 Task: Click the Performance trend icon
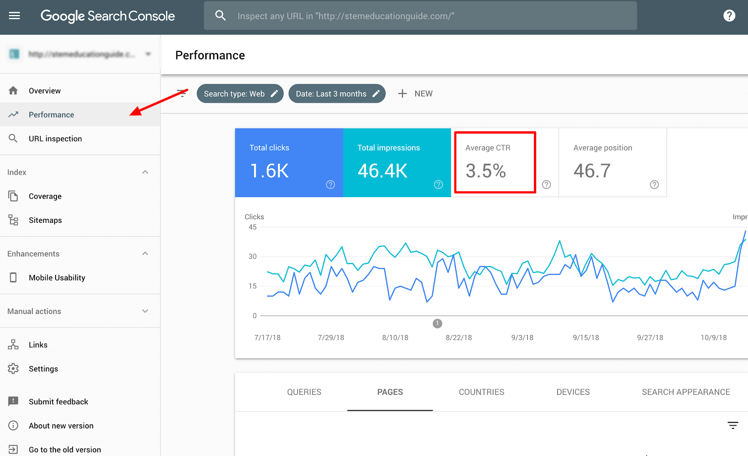pos(13,114)
